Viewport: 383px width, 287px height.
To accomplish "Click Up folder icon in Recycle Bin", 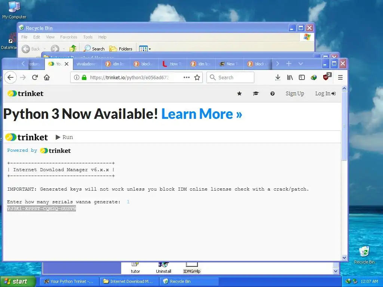I will point(73,49).
